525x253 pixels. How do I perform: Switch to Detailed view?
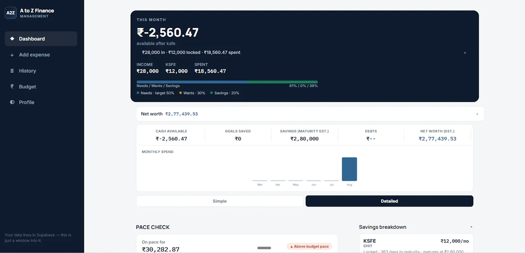click(389, 201)
